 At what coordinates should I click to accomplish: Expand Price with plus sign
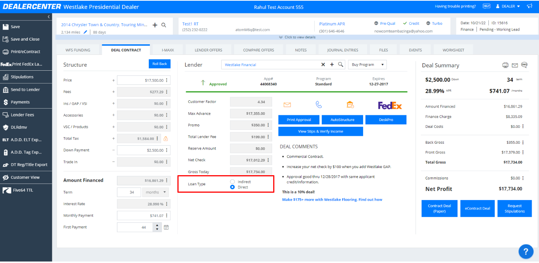[113, 80]
